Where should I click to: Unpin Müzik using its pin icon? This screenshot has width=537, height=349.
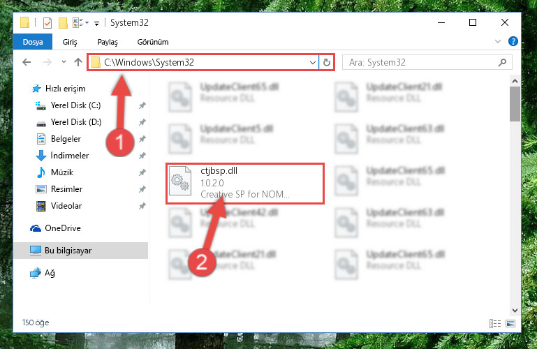(x=142, y=172)
